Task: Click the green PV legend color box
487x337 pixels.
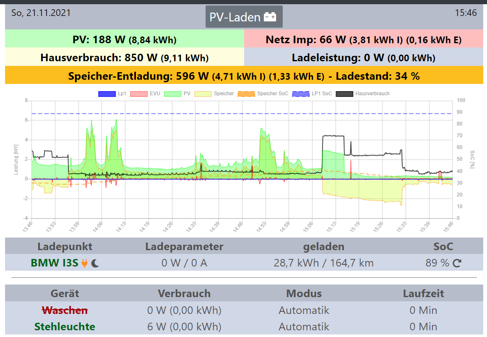Action: (173, 94)
